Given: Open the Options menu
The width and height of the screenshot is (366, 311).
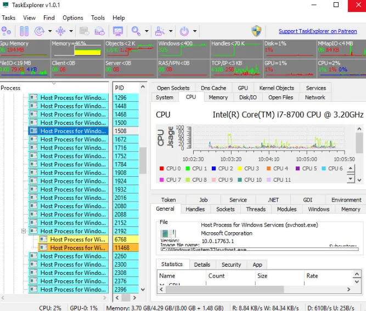Looking at the screenshot, I should pyautogui.click(x=73, y=18).
